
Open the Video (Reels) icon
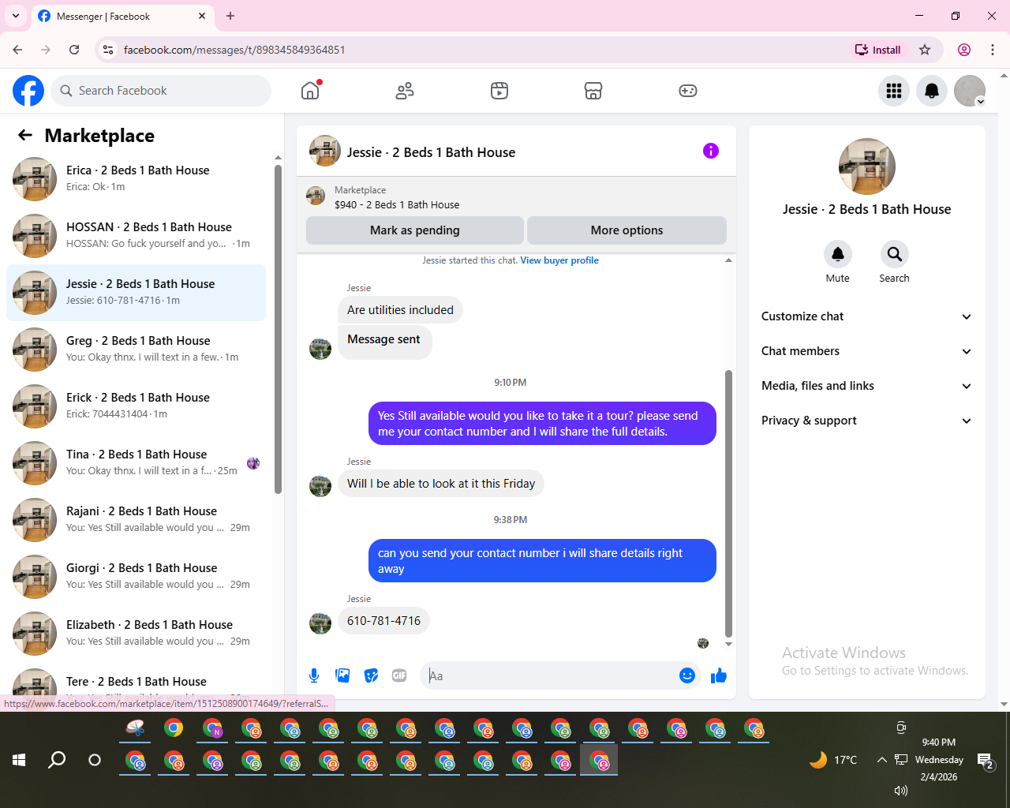coord(499,91)
